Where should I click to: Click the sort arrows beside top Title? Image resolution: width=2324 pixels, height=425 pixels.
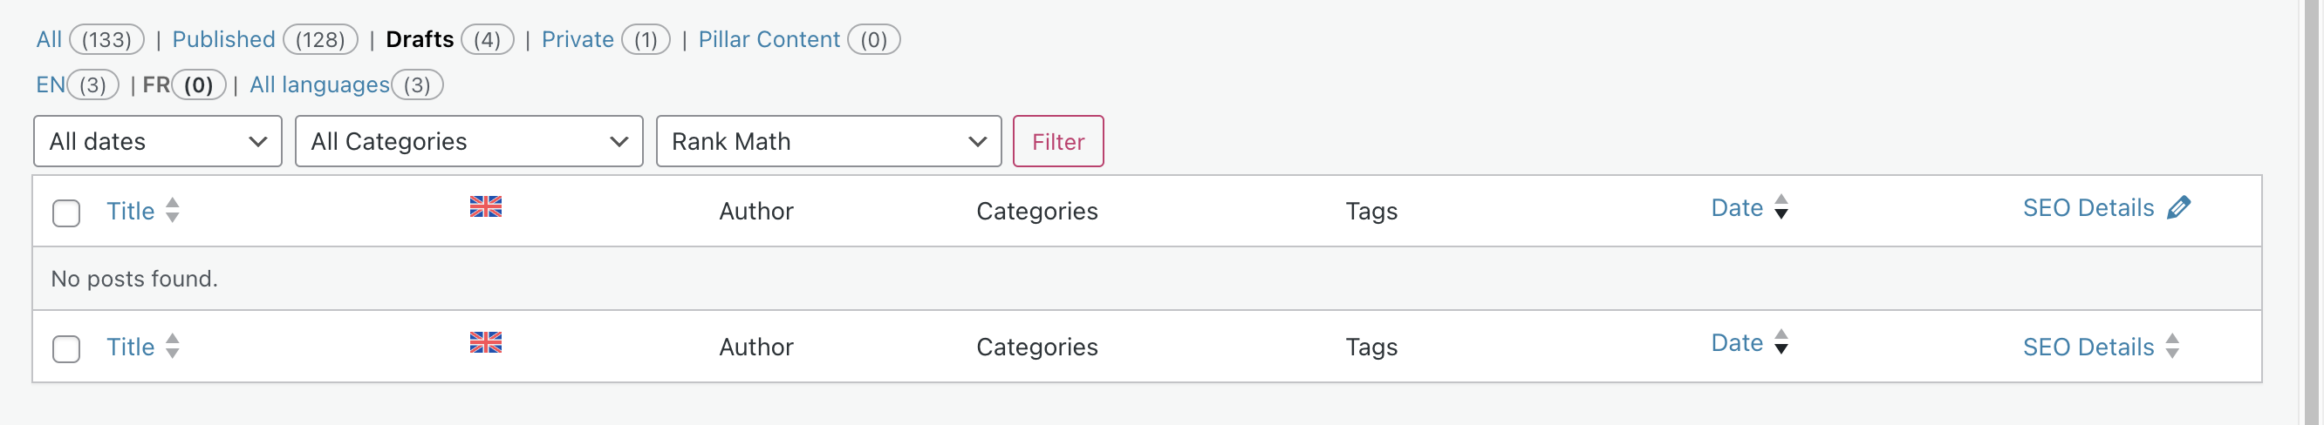[173, 211]
